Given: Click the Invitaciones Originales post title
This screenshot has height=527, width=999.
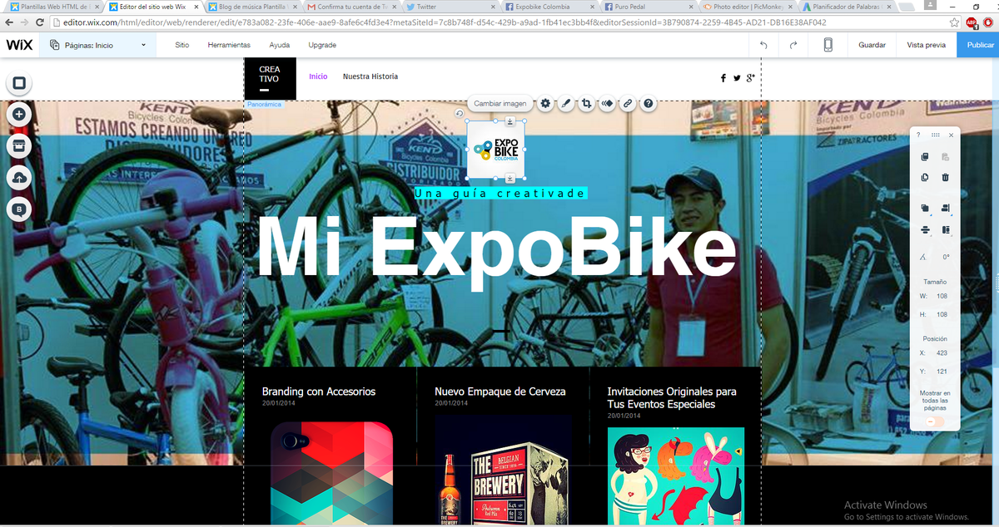Looking at the screenshot, I should [x=672, y=397].
